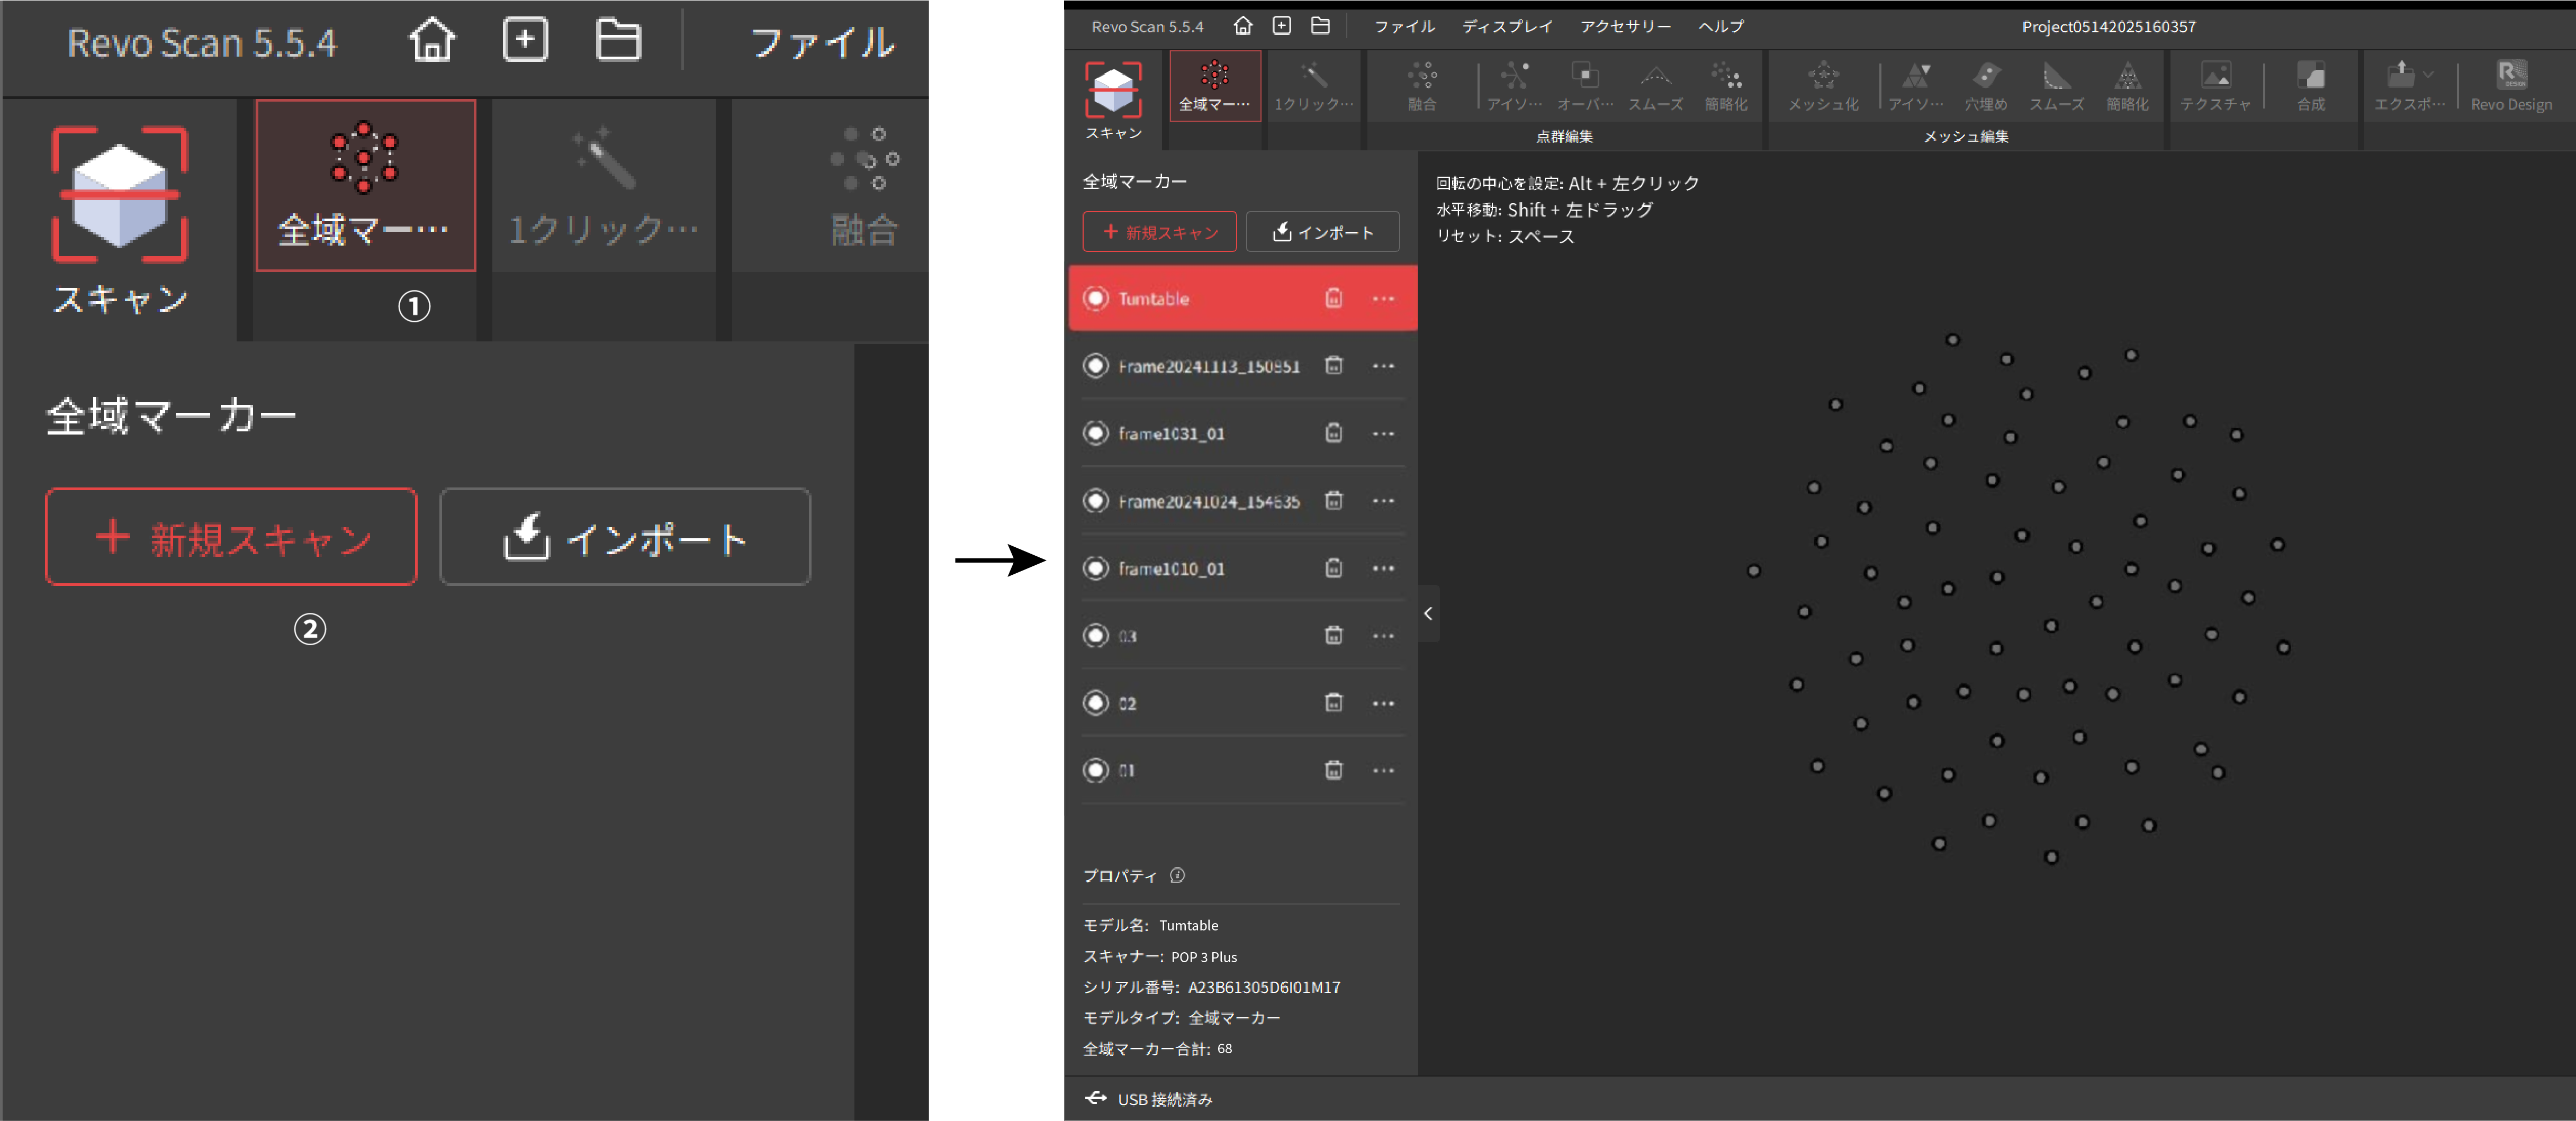The image size is (2576, 1121).
Task: Delete the frame1031_01 entry
Action: click(x=1333, y=433)
